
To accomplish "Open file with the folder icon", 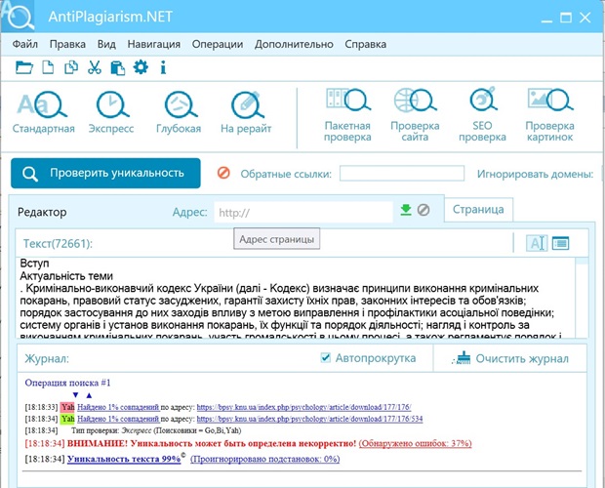I will [x=24, y=67].
